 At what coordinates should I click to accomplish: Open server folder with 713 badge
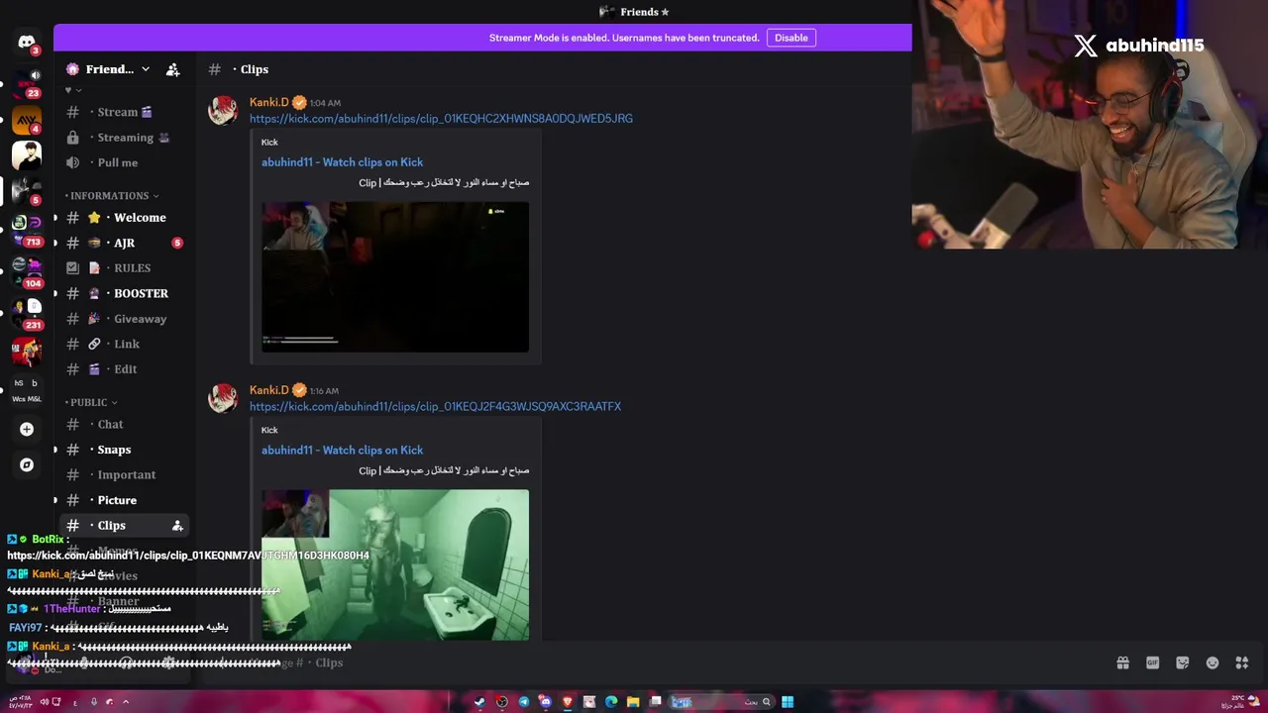click(27, 231)
